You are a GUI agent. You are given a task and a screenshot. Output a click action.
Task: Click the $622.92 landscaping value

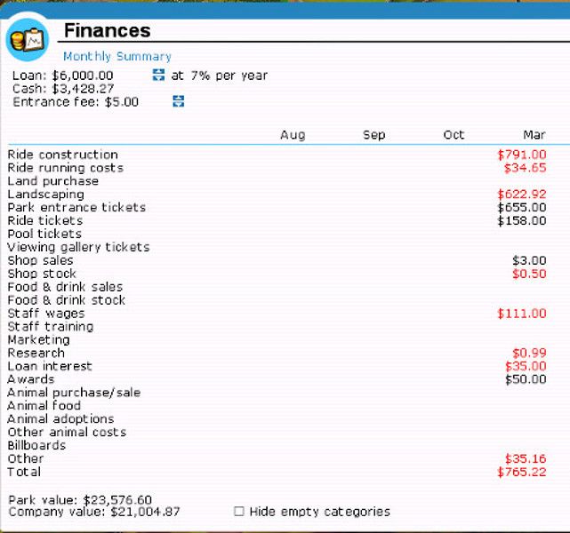[522, 195]
